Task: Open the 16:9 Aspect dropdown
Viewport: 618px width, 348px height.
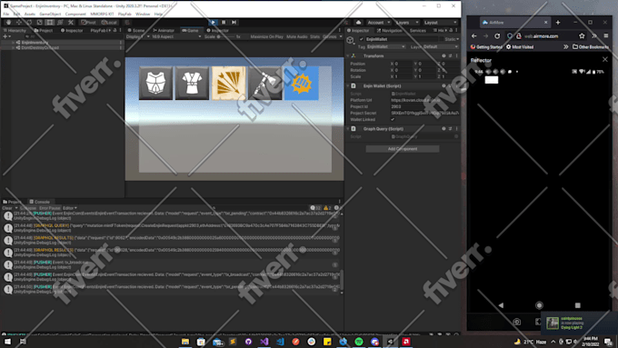Action: (x=176, y=36)
